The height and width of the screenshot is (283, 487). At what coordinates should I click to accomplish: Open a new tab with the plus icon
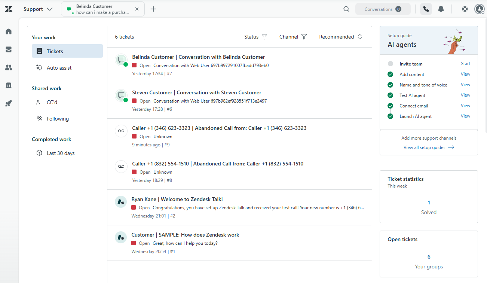point(153,9)
